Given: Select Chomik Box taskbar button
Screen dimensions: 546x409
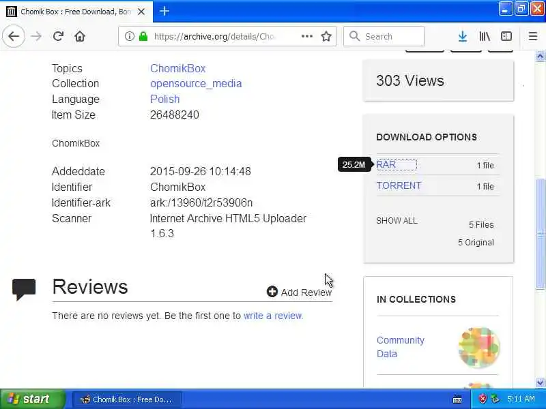Looking at the screenshot, I should coord(127,399).
